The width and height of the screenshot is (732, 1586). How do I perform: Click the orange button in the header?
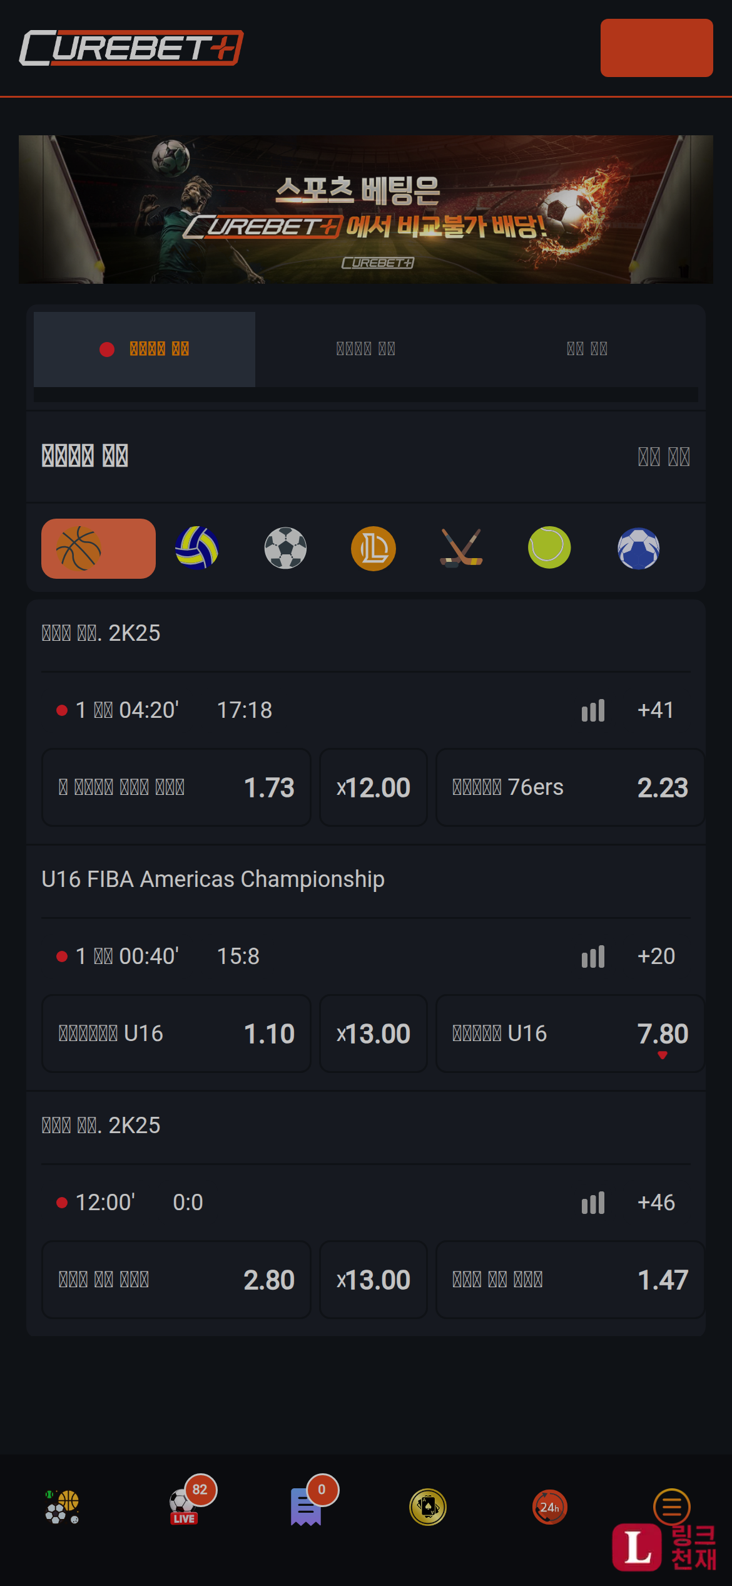657,48
